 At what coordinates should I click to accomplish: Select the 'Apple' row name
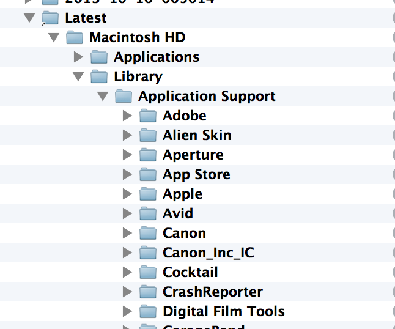[x=183, y=194]
